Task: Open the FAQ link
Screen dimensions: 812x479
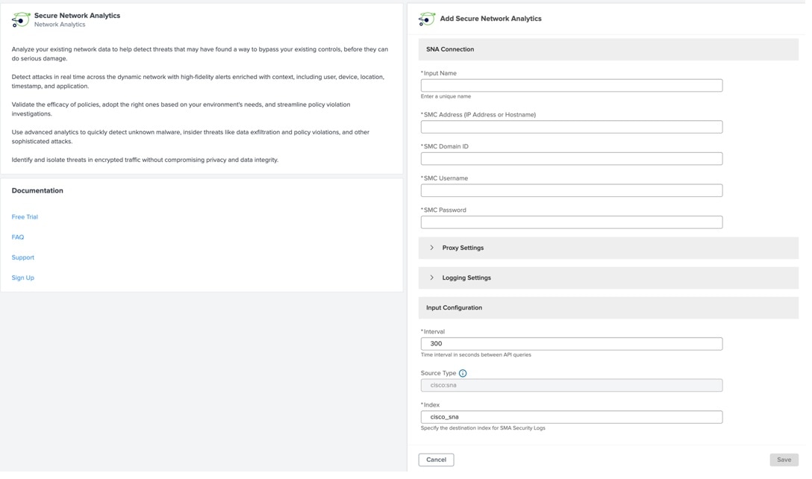Action: (18, 237)
